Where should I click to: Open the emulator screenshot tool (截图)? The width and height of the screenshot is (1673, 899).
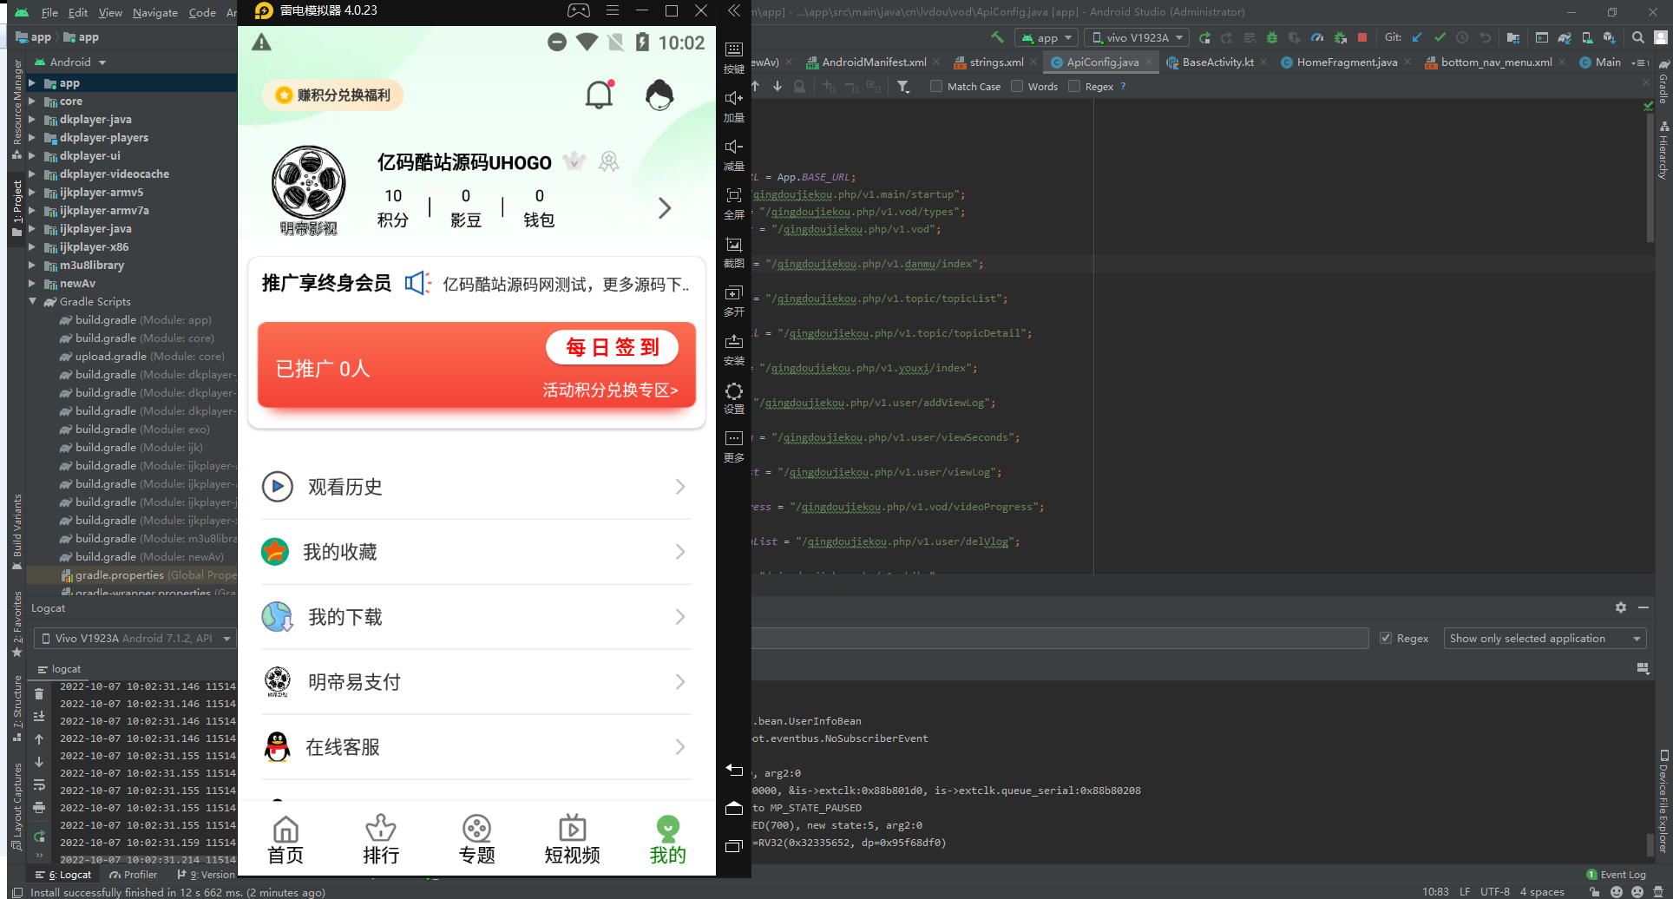click(x=734, y=252)
